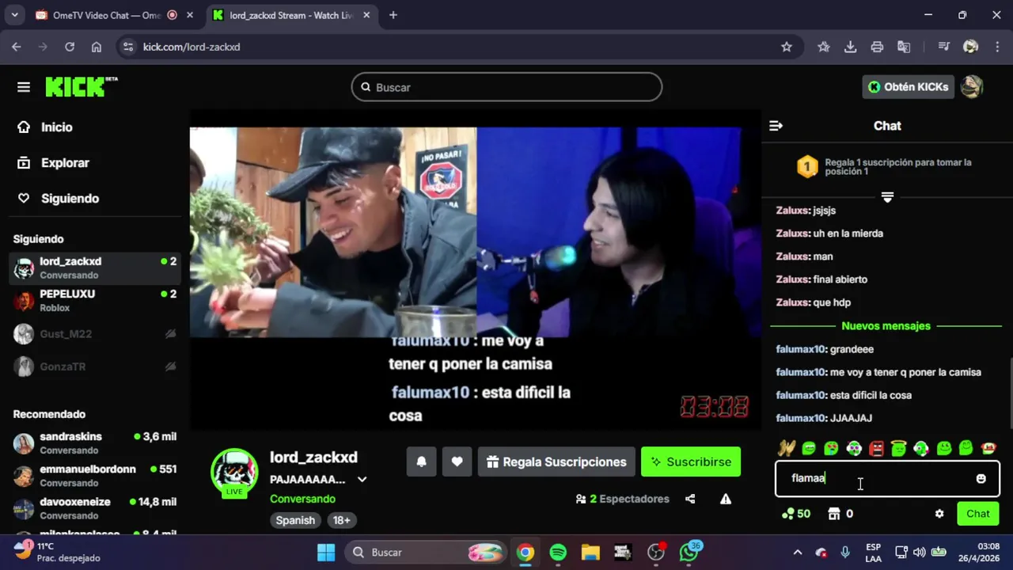Open Chrome downloads icon

click(x=850, y=47)
